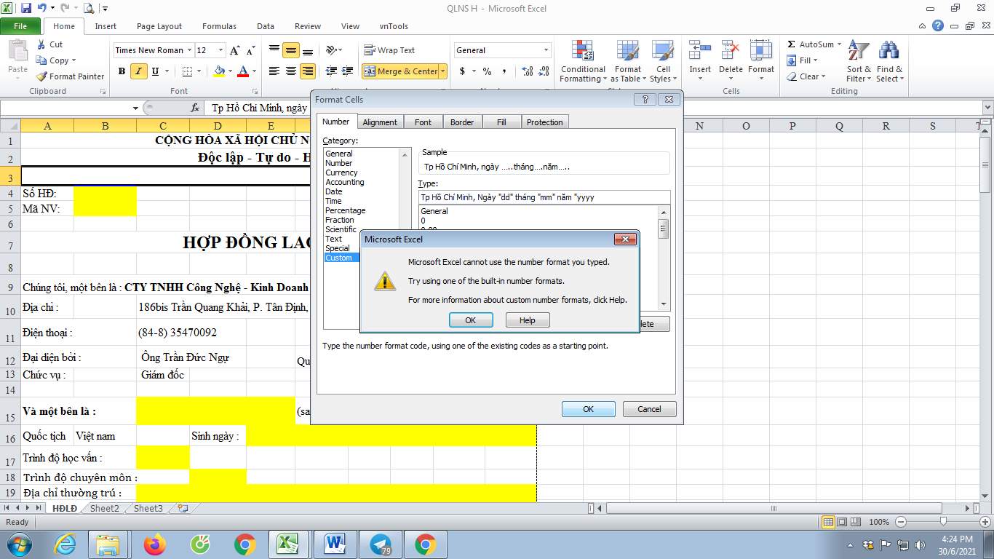Toggle Middle Align vertical alignment
The height and width of the screenshot is (559, 994).
point(291,50)
